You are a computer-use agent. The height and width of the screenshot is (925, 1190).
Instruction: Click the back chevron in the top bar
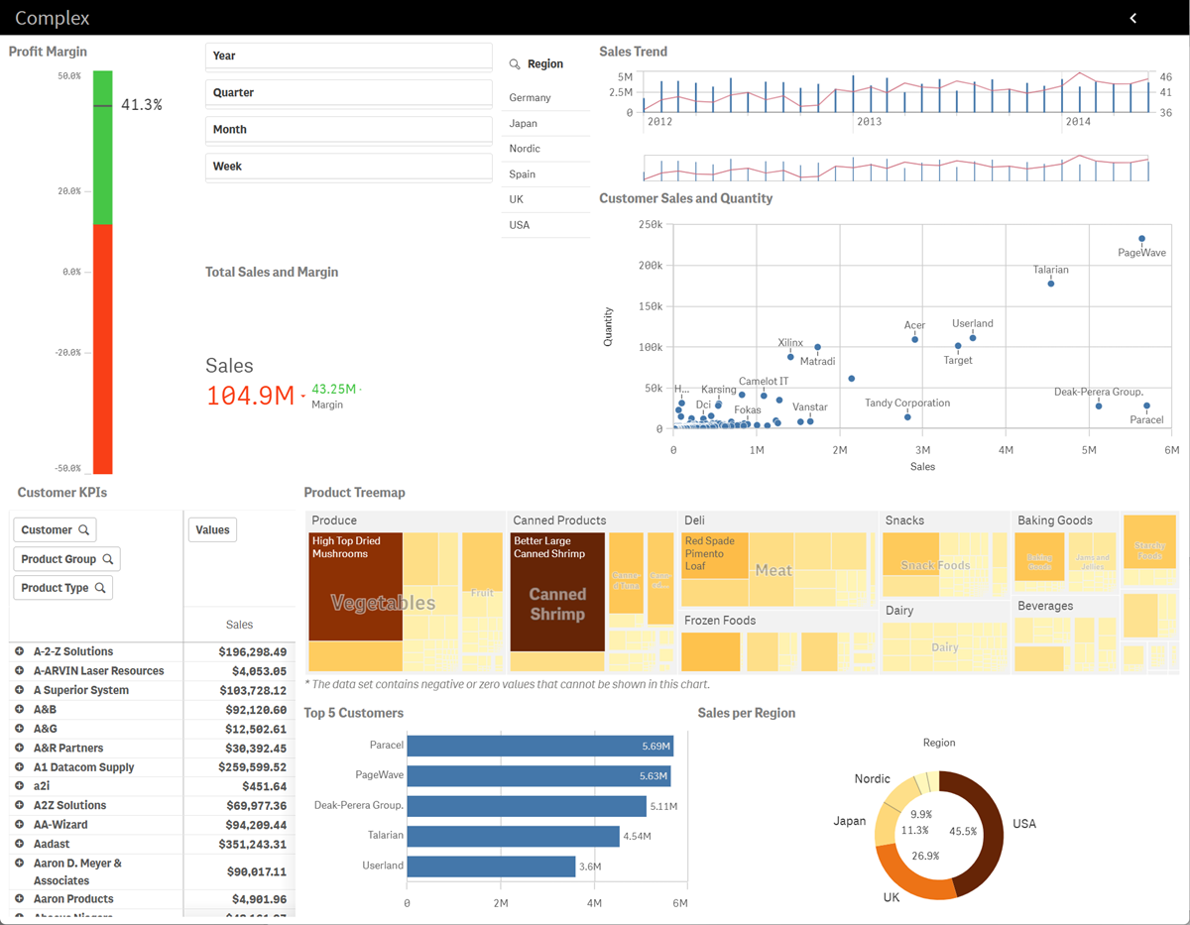(x=1133, y=17)
